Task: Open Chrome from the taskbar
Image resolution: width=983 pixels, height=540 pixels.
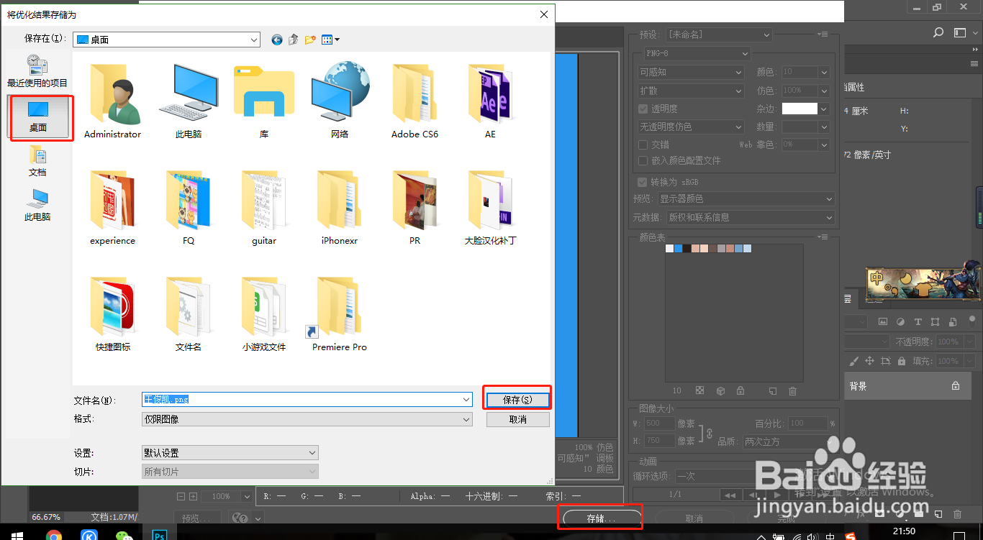Action: click(54, 535)
